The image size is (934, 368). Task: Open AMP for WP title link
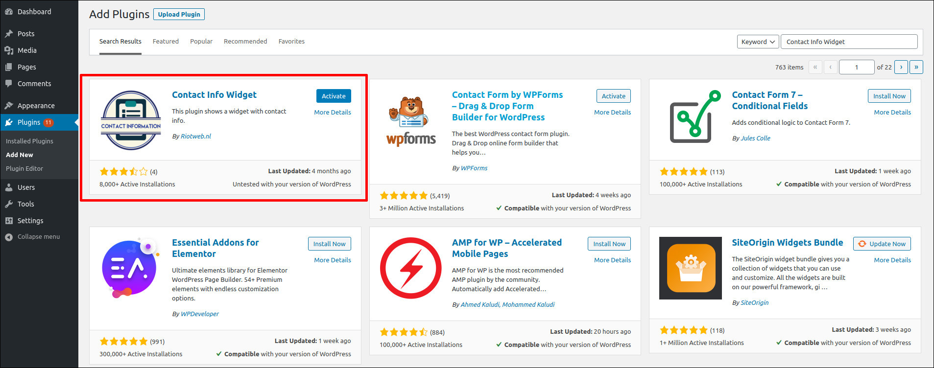pos(506,248)
